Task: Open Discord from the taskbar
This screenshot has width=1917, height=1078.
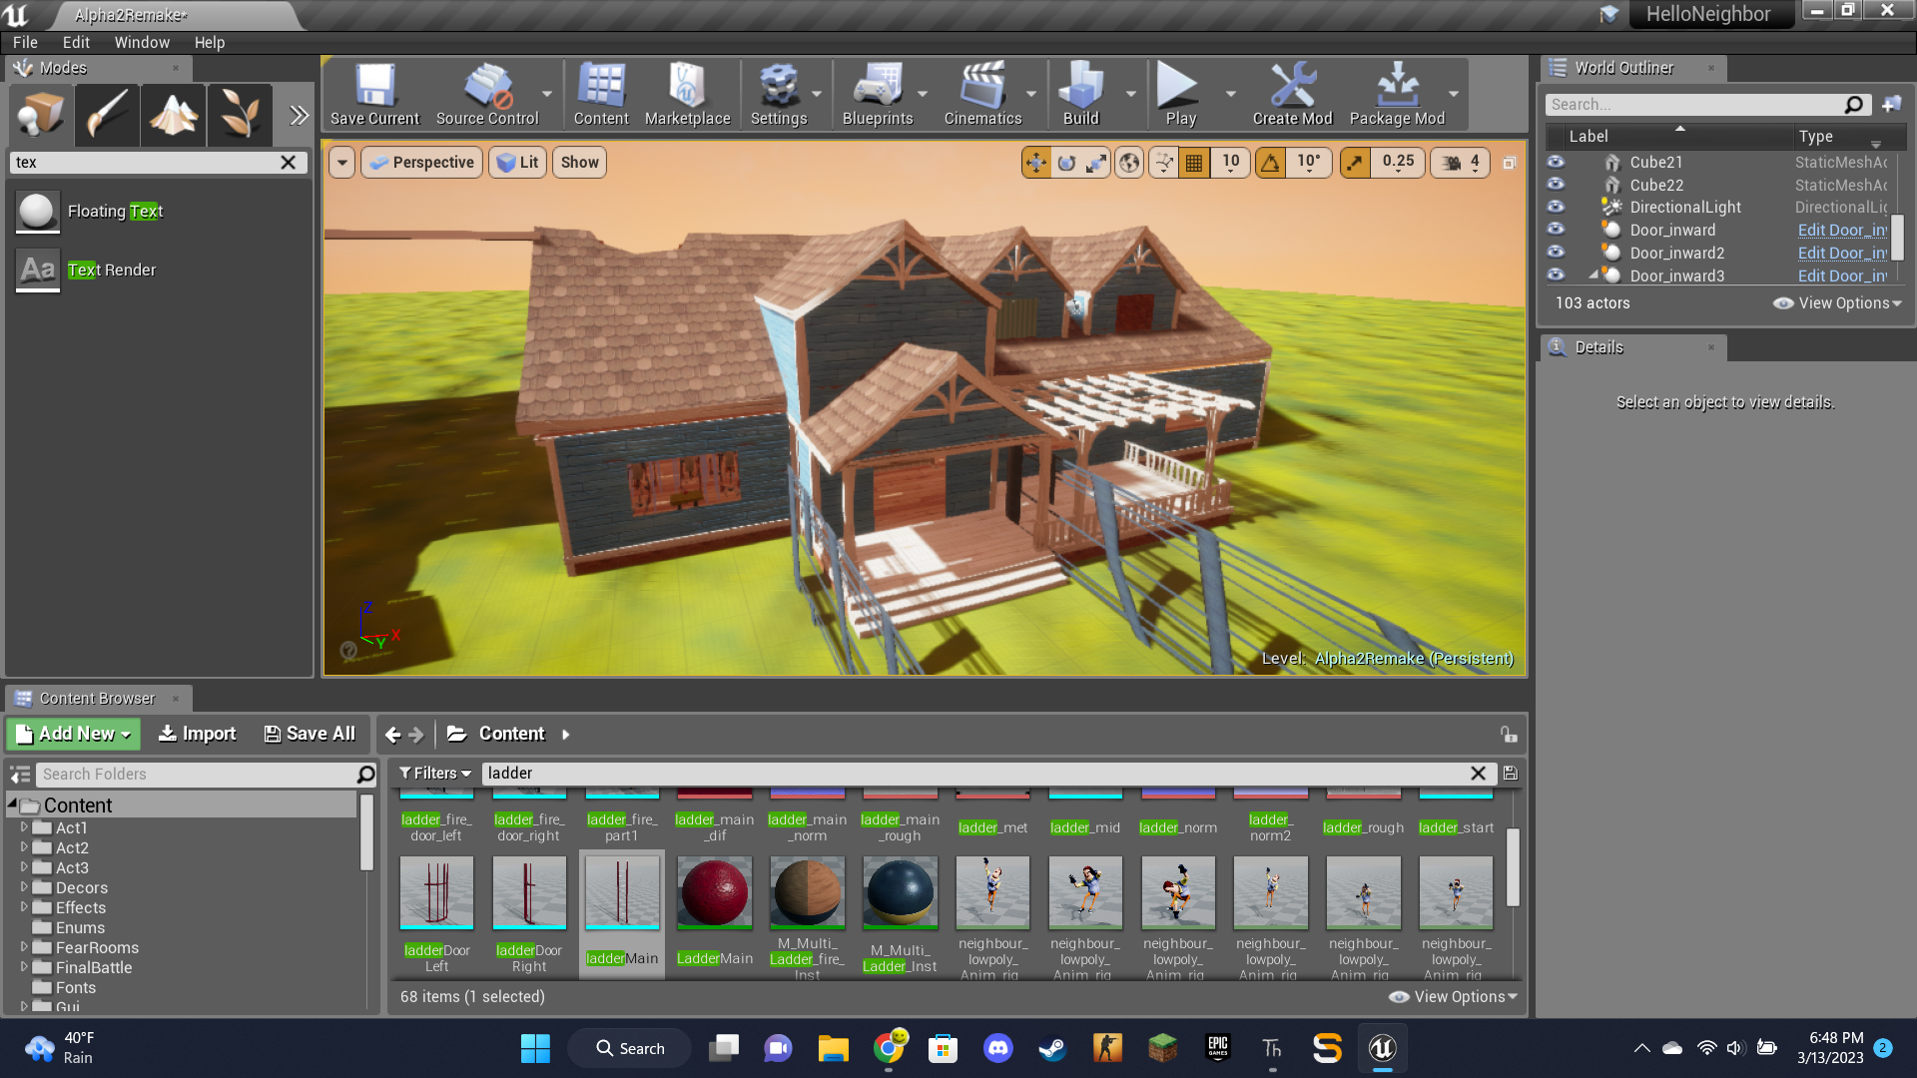Action: tap(997, 1048)
